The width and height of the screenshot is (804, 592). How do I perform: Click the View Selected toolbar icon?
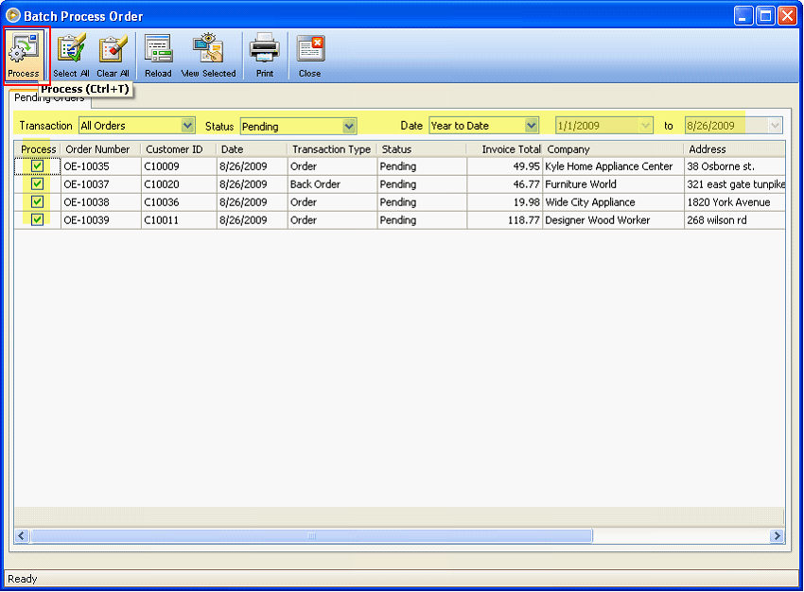pyautogui.click(x=207, y=54)
